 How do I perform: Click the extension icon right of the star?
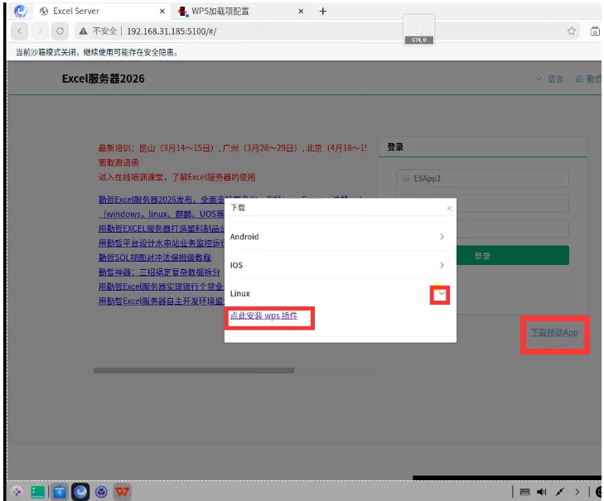click(x=595, y=31)
